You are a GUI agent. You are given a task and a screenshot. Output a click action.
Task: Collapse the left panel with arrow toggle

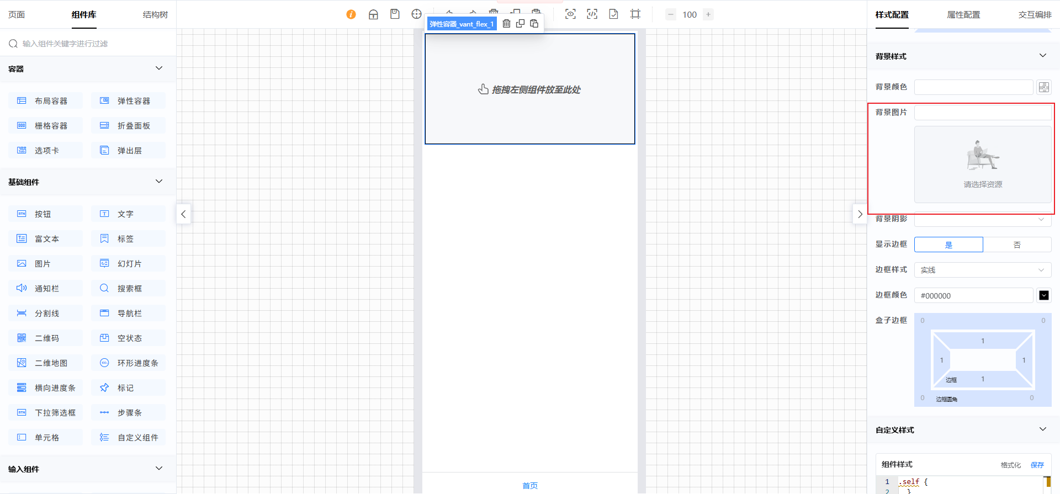pos(183,214)
